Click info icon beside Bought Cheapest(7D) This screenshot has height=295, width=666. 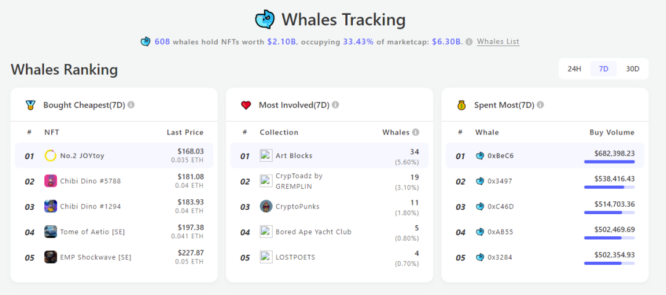tap(131, 104)
